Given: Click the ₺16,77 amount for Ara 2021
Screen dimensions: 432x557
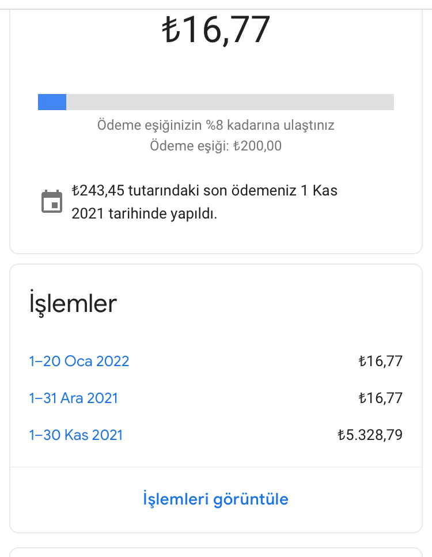Looking at the screenshot, I should click(x=381, y=398).
